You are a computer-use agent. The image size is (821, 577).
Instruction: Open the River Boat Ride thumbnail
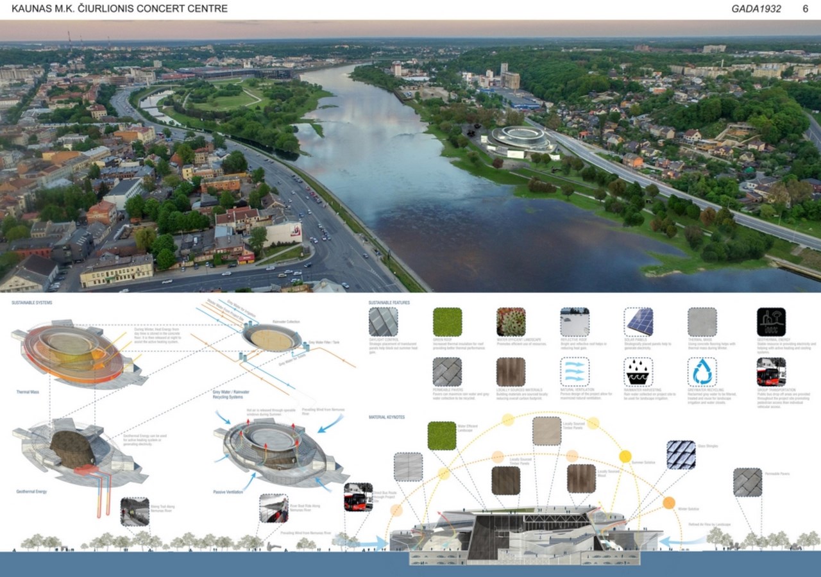pyautogui.click(x=274, y=508)
